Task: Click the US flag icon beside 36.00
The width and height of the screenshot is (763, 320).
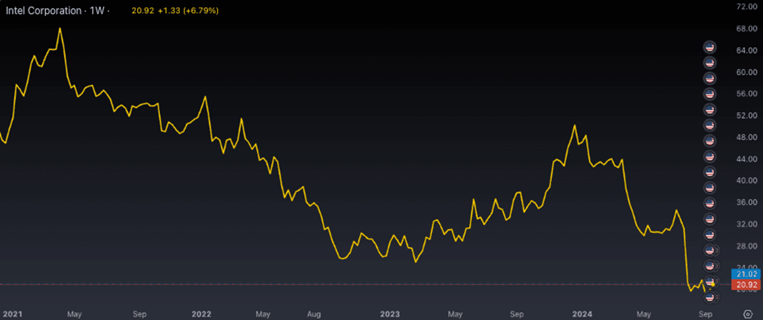Action: (710, 203)
